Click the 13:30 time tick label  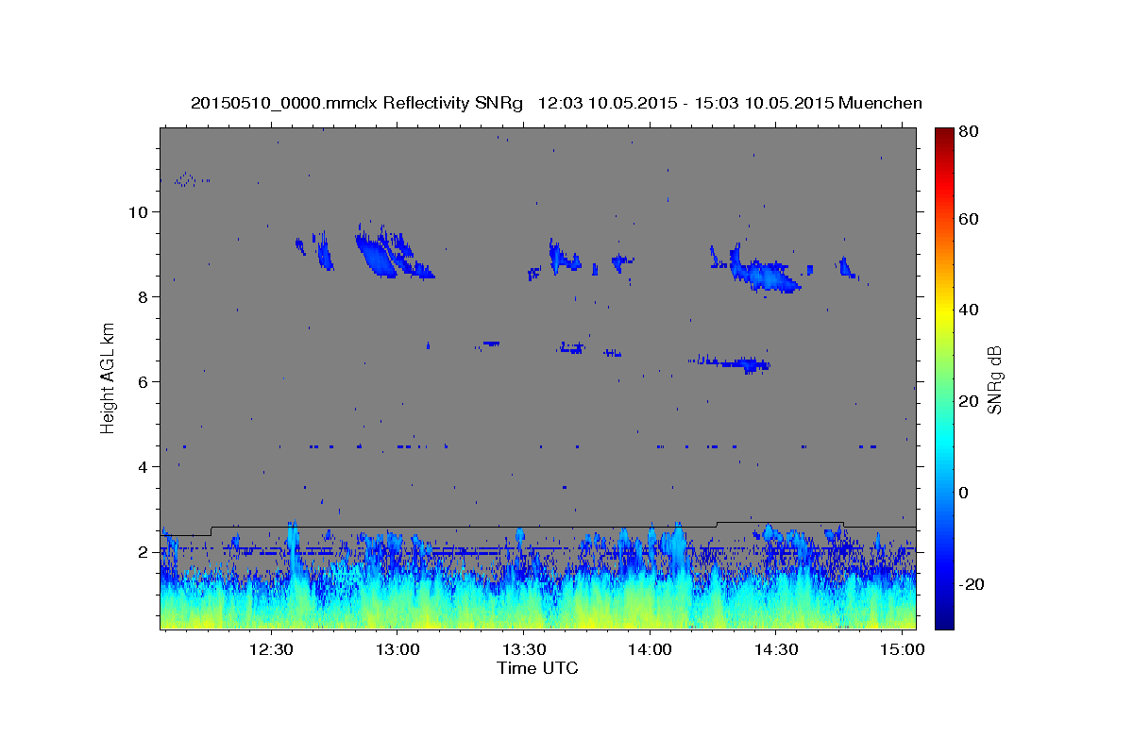point(524,649)
